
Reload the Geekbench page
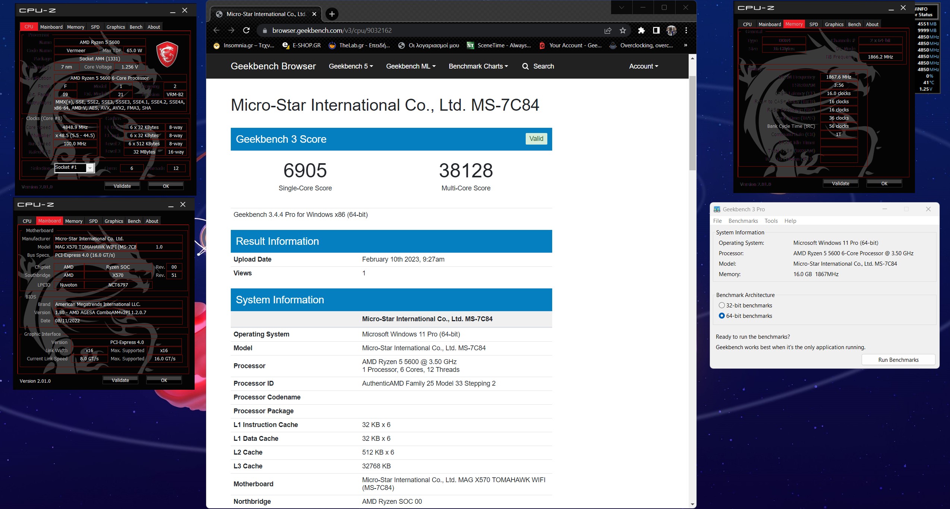point(246,31)
